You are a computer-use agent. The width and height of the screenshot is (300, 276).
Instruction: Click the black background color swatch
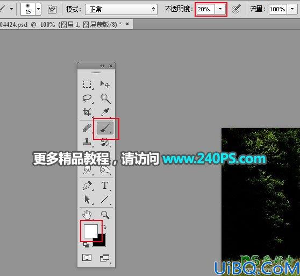pos(102,242)
